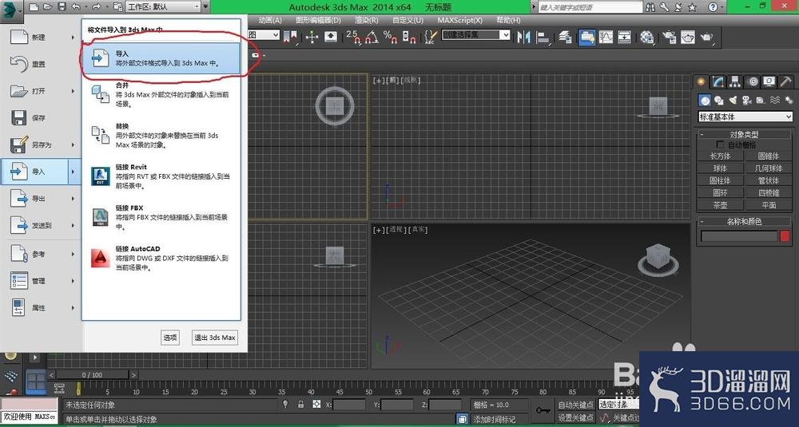The image size is (799, 427).
Task: Collapse the 名称和颜色 rollout
Action: pyautogui.click(x=744, y=221)
